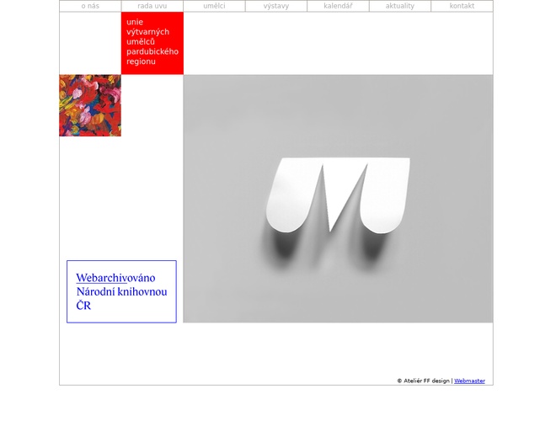Click the white folded paper sculpture
The image size is (556, 421).
(x=337, y=194)
